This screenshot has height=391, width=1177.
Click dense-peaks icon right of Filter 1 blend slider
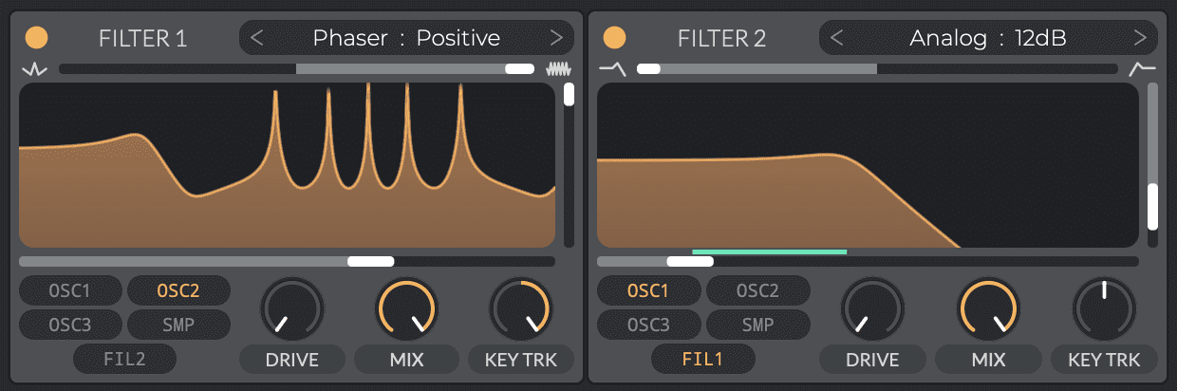pyautogui.click(x=561, y=69)
